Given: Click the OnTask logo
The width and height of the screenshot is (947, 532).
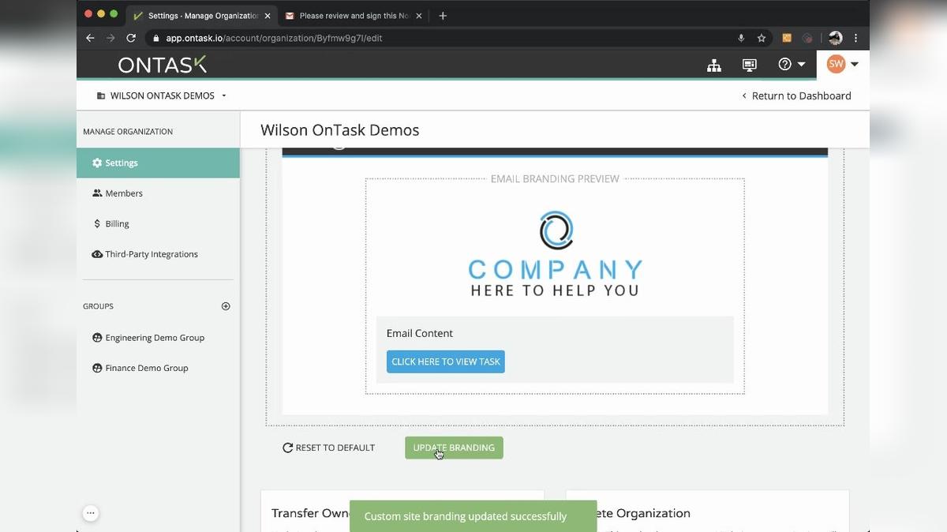Looking at the screenshot, I should click(163, 65).
